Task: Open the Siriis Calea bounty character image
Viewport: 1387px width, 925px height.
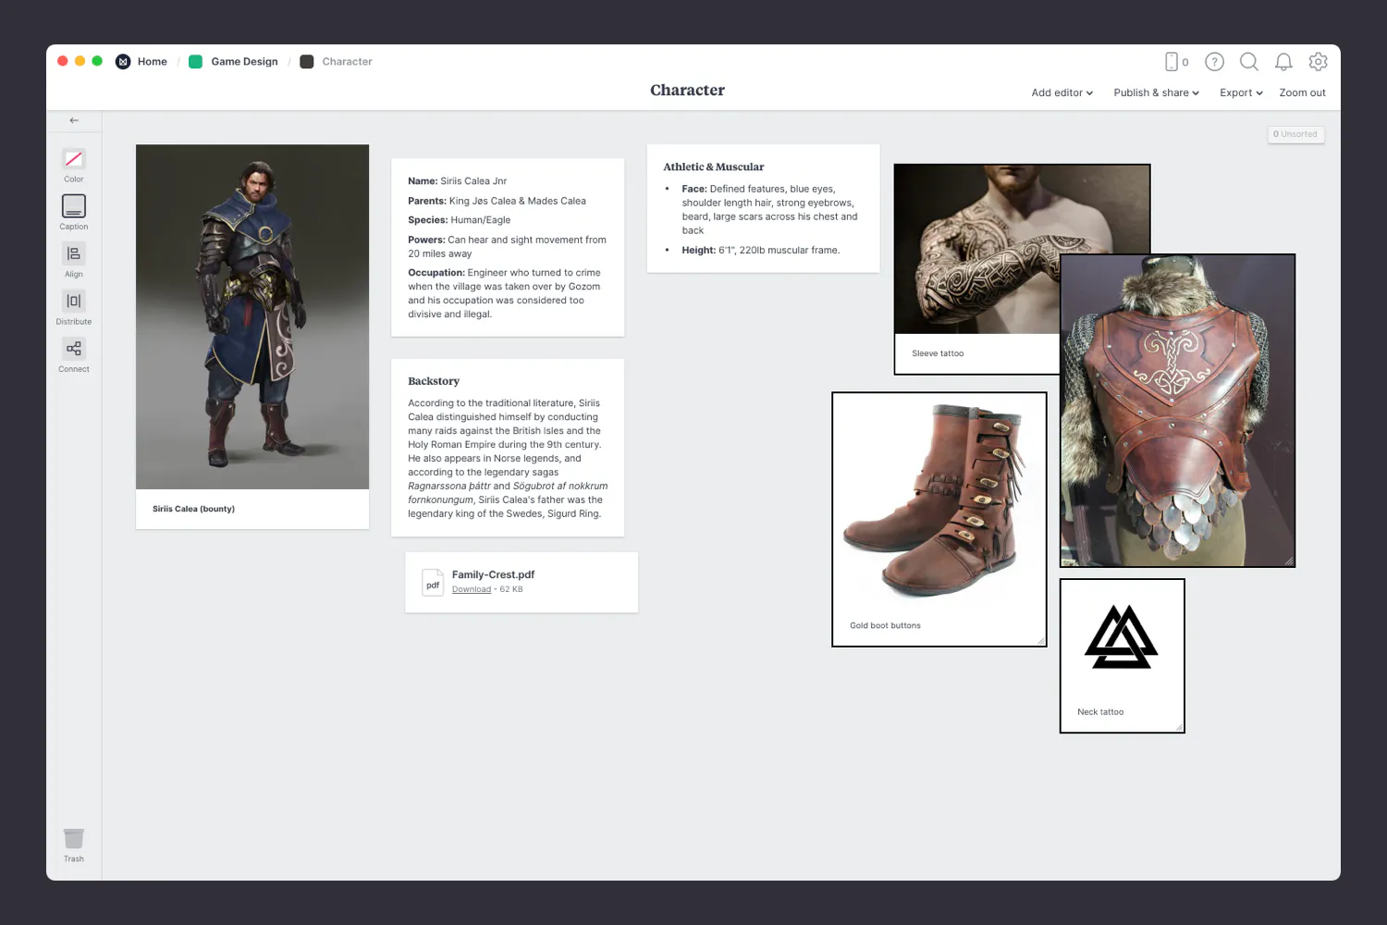Action: coord(252,316)
